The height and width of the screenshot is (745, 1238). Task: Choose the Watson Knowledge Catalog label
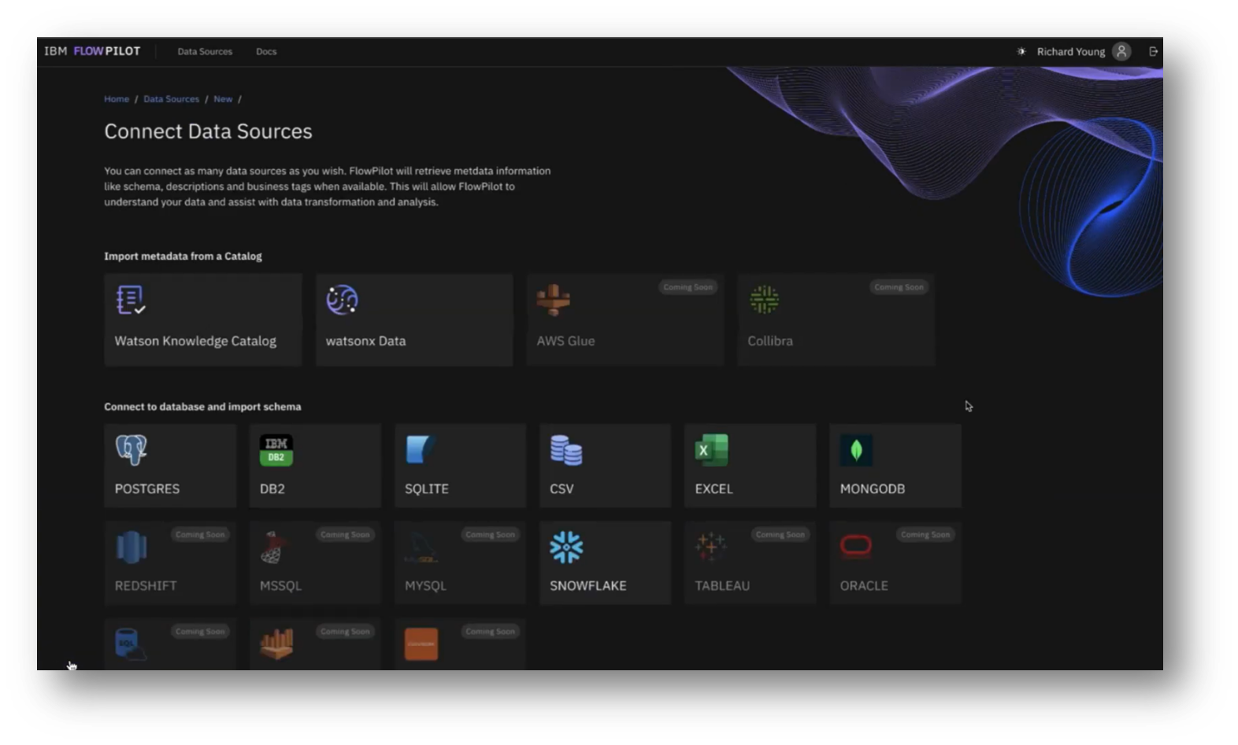[195, 341]
